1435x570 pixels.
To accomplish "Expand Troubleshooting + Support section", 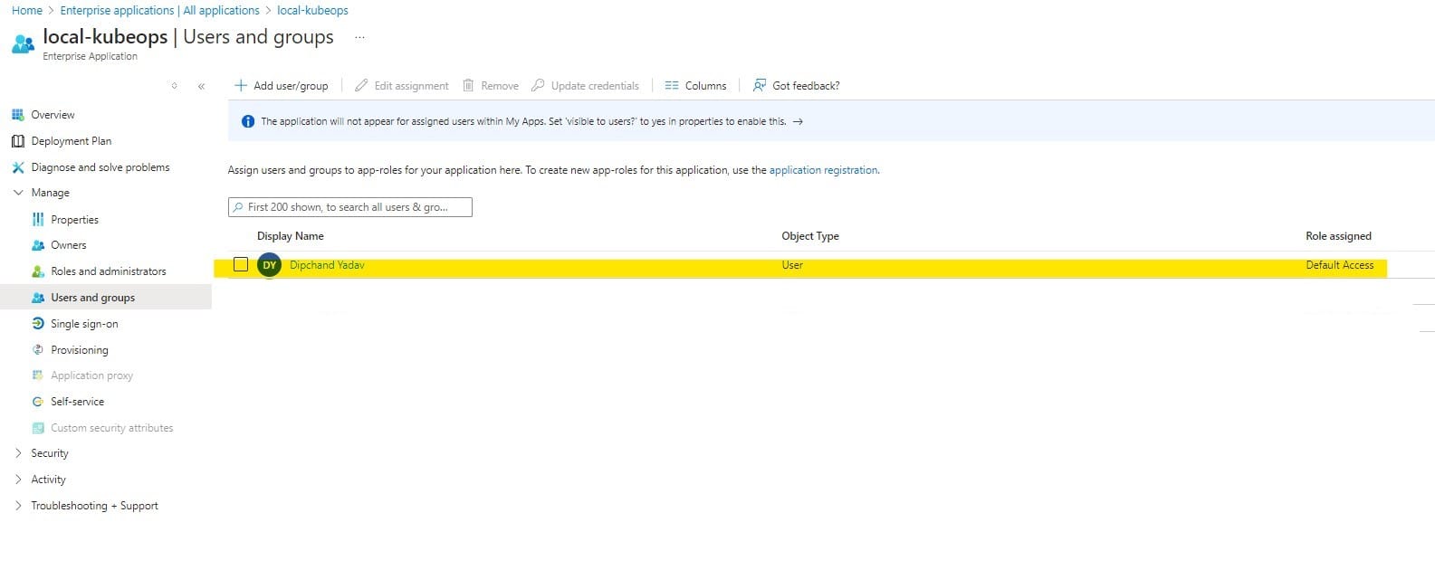I will (x=18, y=506).
